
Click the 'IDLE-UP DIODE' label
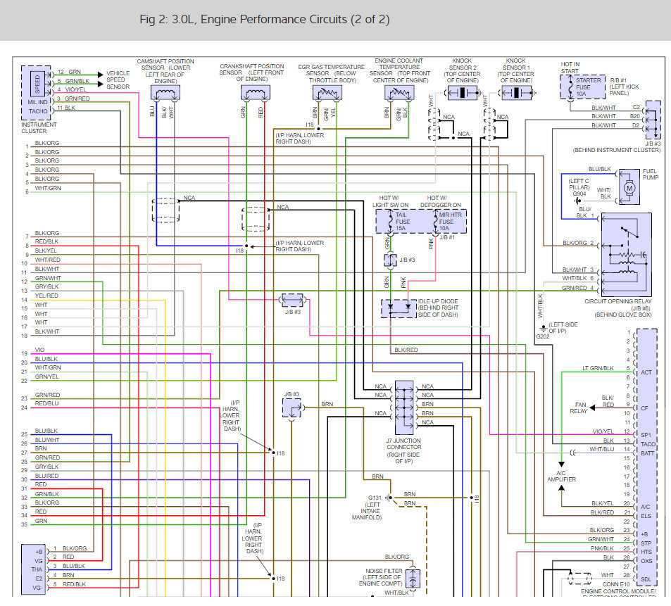click(x=438, y=301)
